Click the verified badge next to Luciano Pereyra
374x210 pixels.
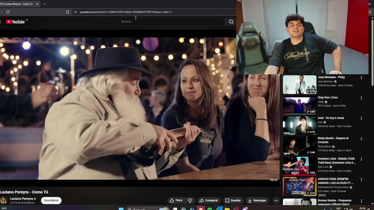(x=35, y=199)
